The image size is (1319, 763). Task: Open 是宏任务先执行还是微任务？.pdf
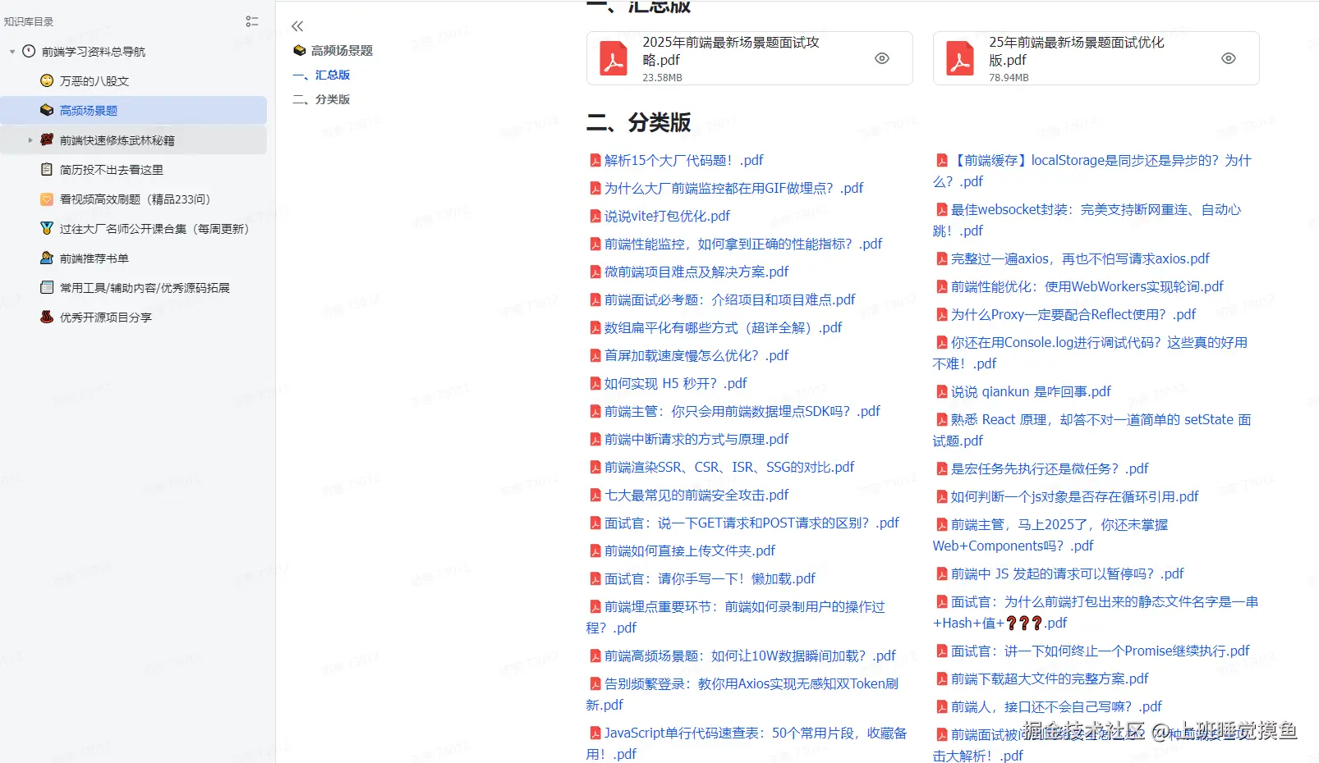click(1050, 468)
